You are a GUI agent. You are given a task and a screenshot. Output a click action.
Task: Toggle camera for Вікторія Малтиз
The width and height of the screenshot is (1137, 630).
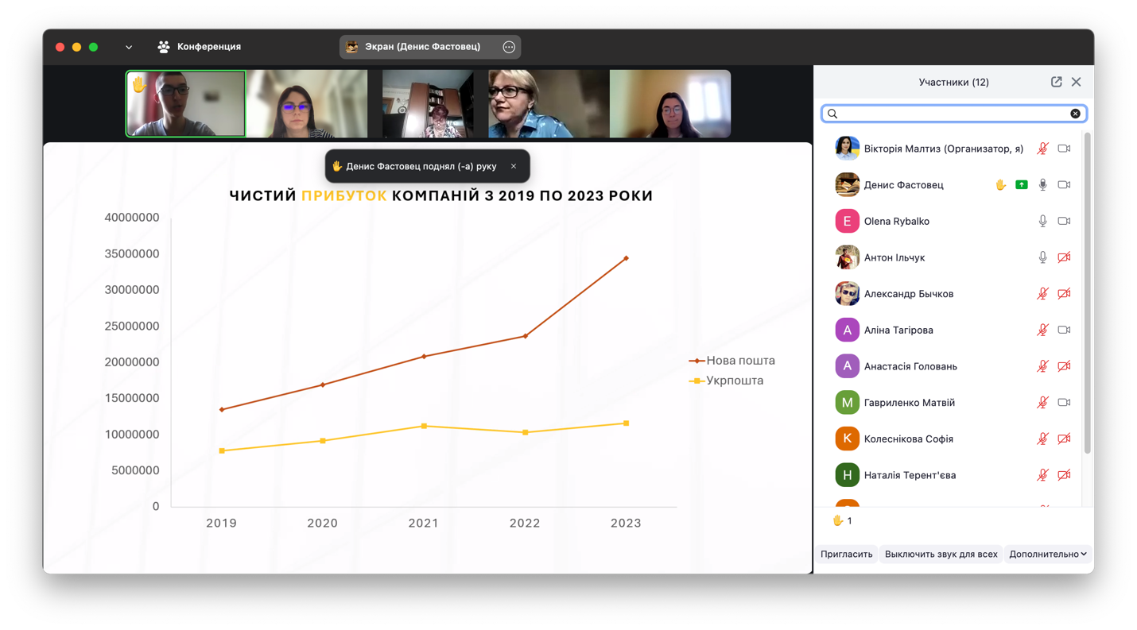tap(1064, 149)
